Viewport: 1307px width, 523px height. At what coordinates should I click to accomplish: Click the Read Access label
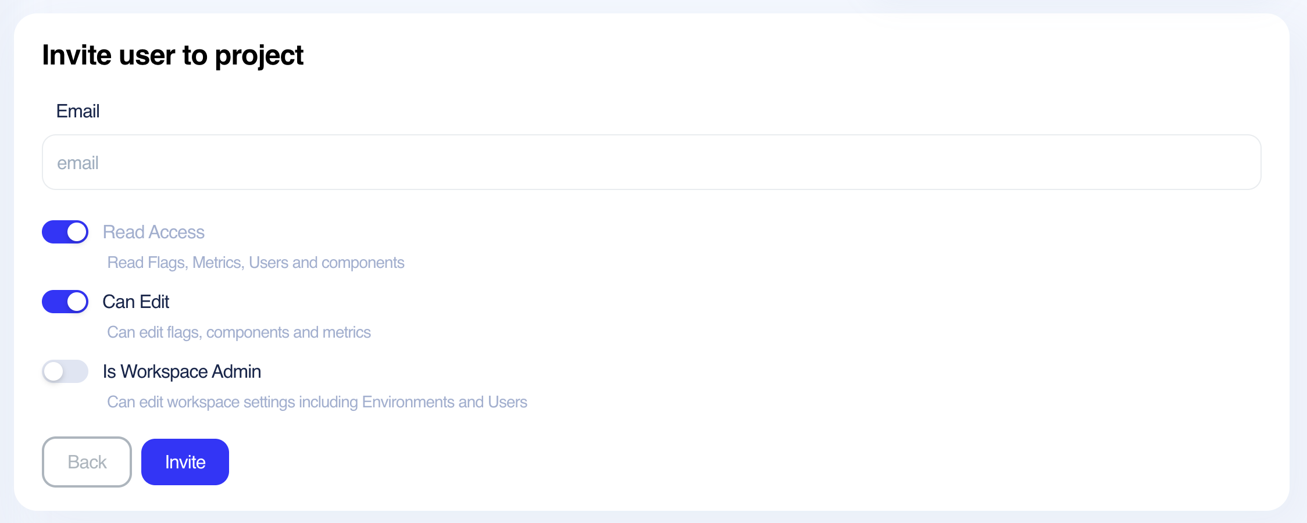click(x=153, y=232)
